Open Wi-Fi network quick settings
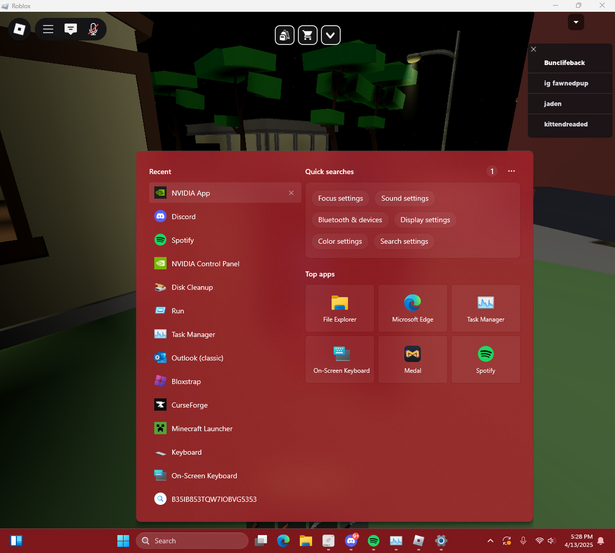This screenshot has width=615, height=553. [x=539, y=541]
